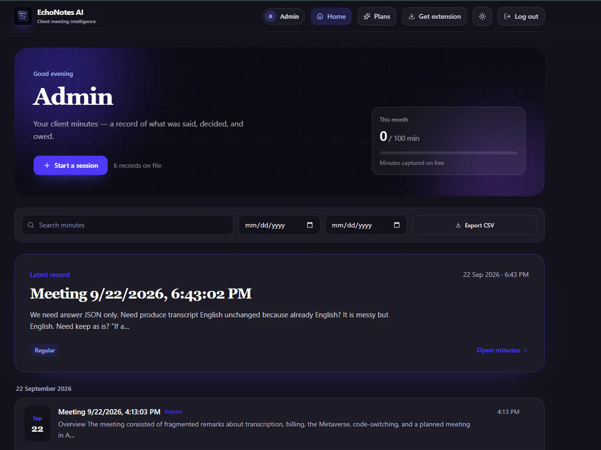Open the Plans page
This screenshot has height=450, width=601.
coord(377,16)
